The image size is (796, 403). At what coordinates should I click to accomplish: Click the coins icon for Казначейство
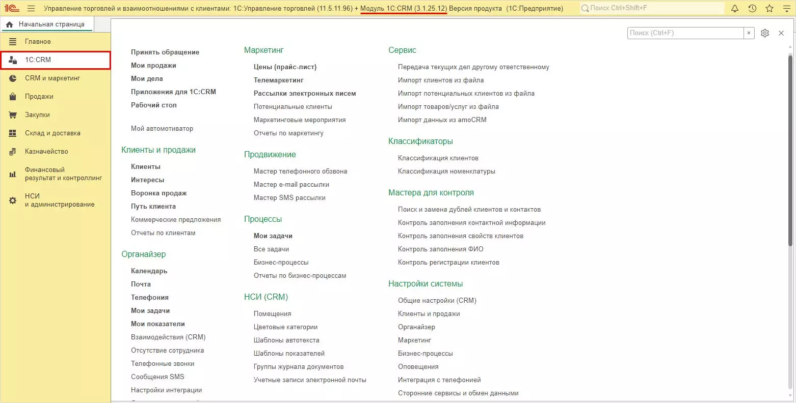[13, 152]
